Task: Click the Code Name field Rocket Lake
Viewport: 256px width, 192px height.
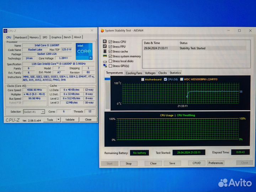Action: 35,50
